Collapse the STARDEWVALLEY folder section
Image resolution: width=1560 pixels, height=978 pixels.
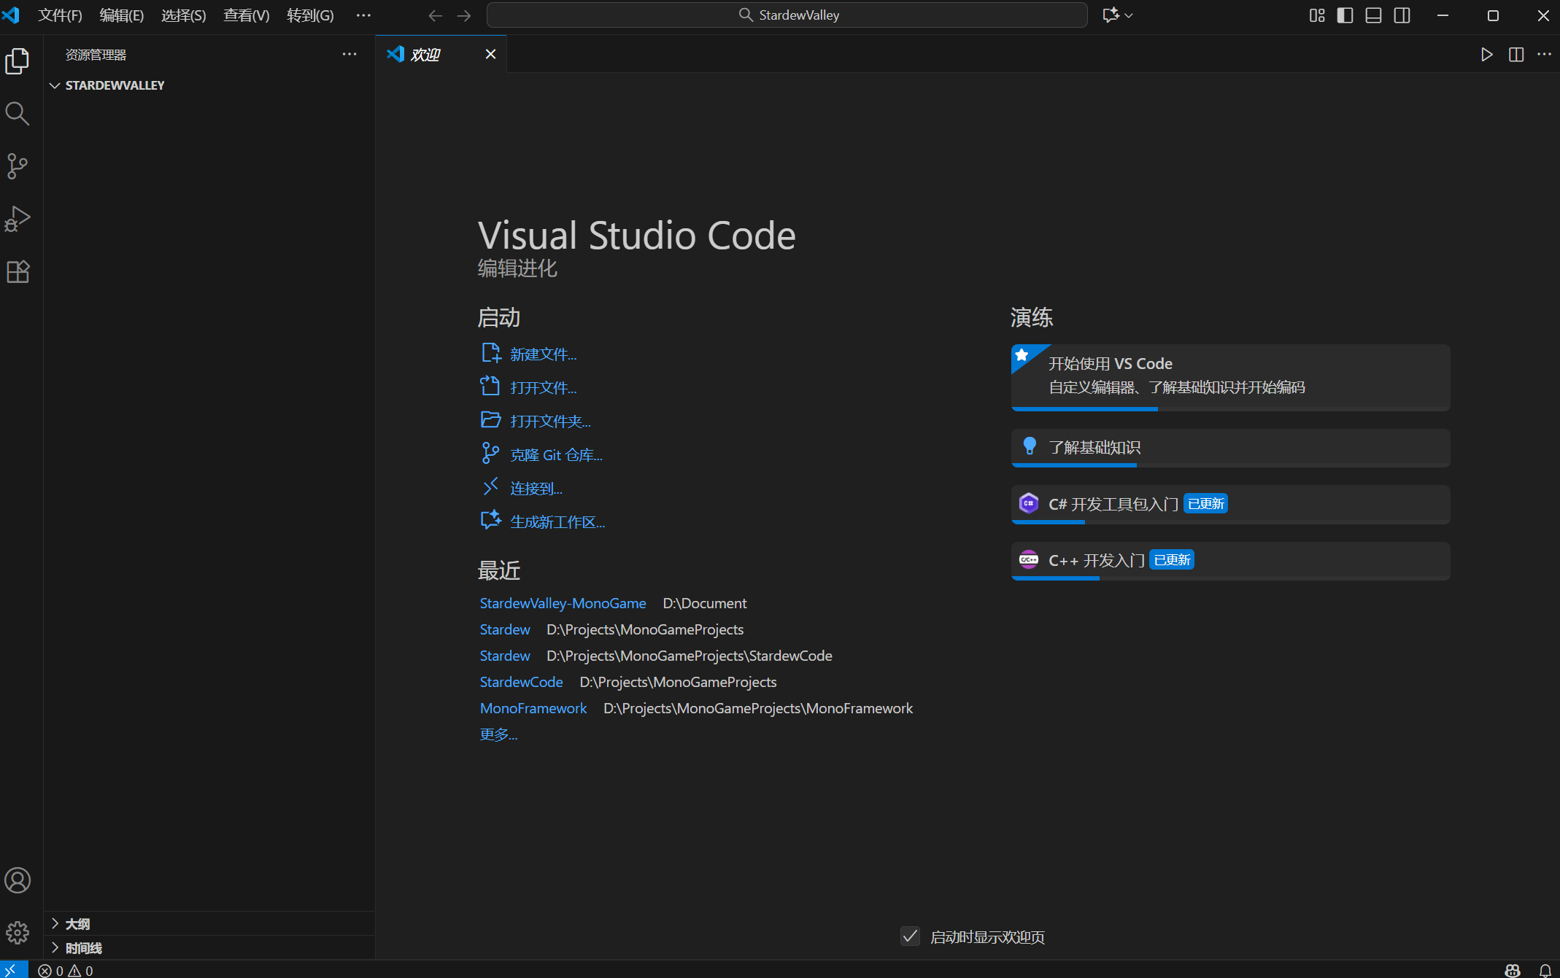55,85
